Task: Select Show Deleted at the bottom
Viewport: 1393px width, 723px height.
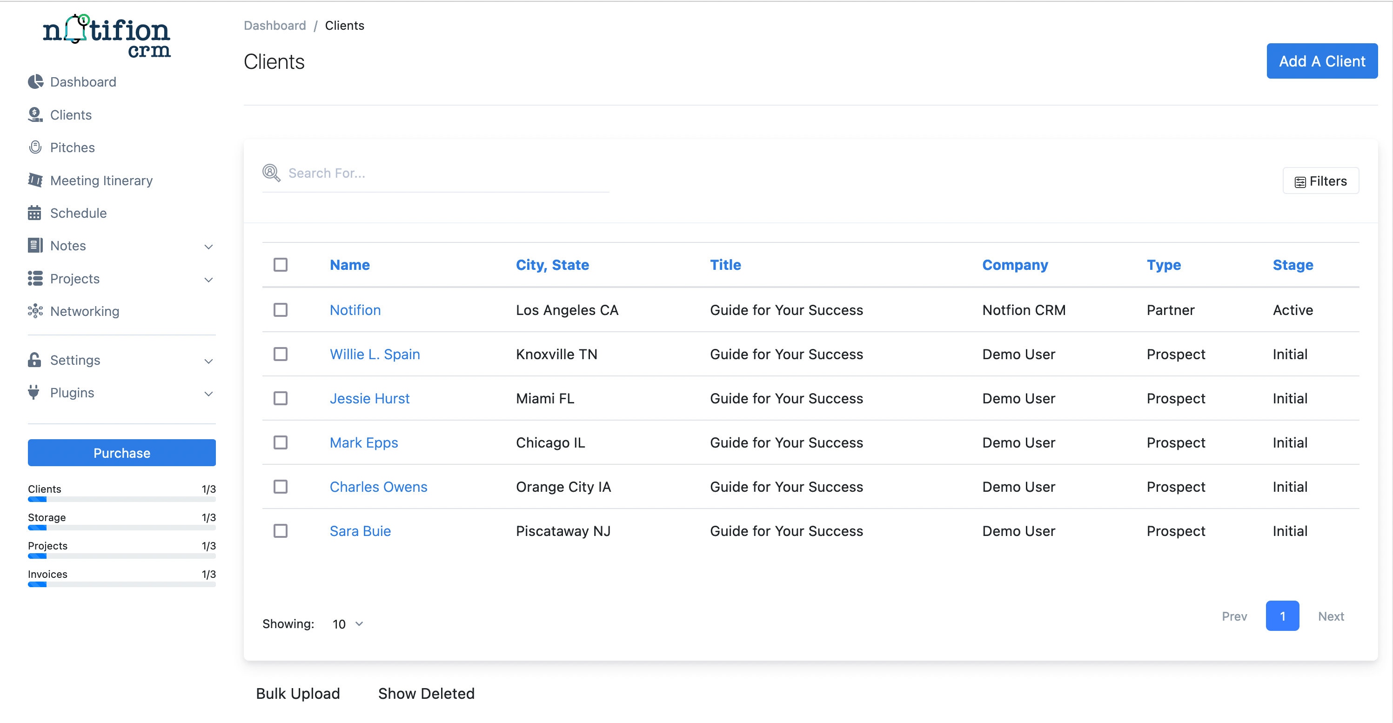Action: pos(426,693)
